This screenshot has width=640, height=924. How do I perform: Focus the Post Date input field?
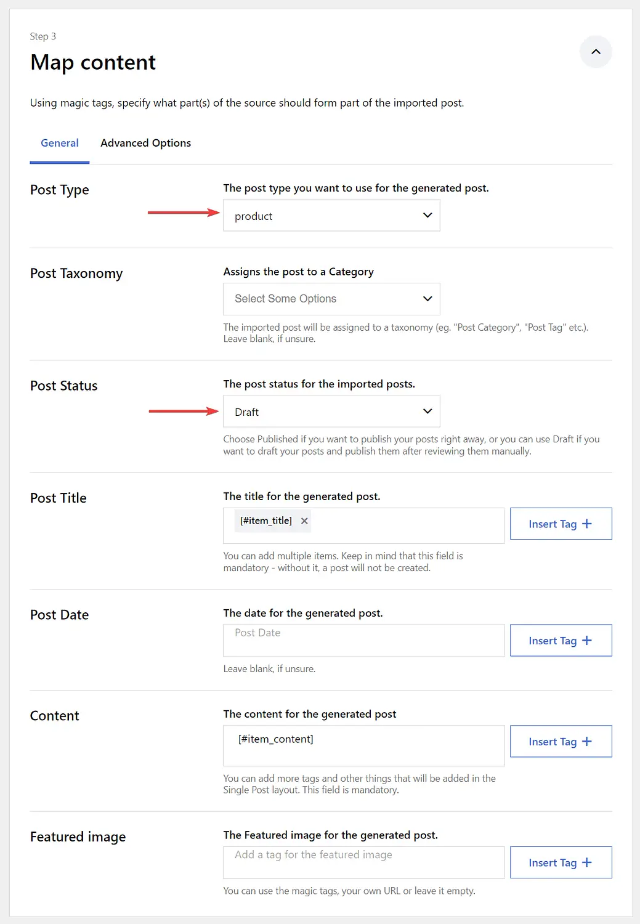click(363, 641)
